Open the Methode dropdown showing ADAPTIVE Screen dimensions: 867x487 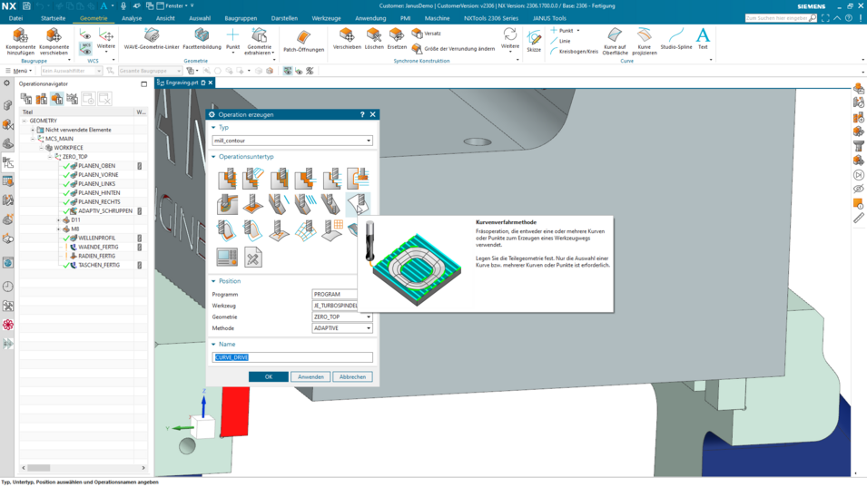pyautogui.click(x=342, y=328)
